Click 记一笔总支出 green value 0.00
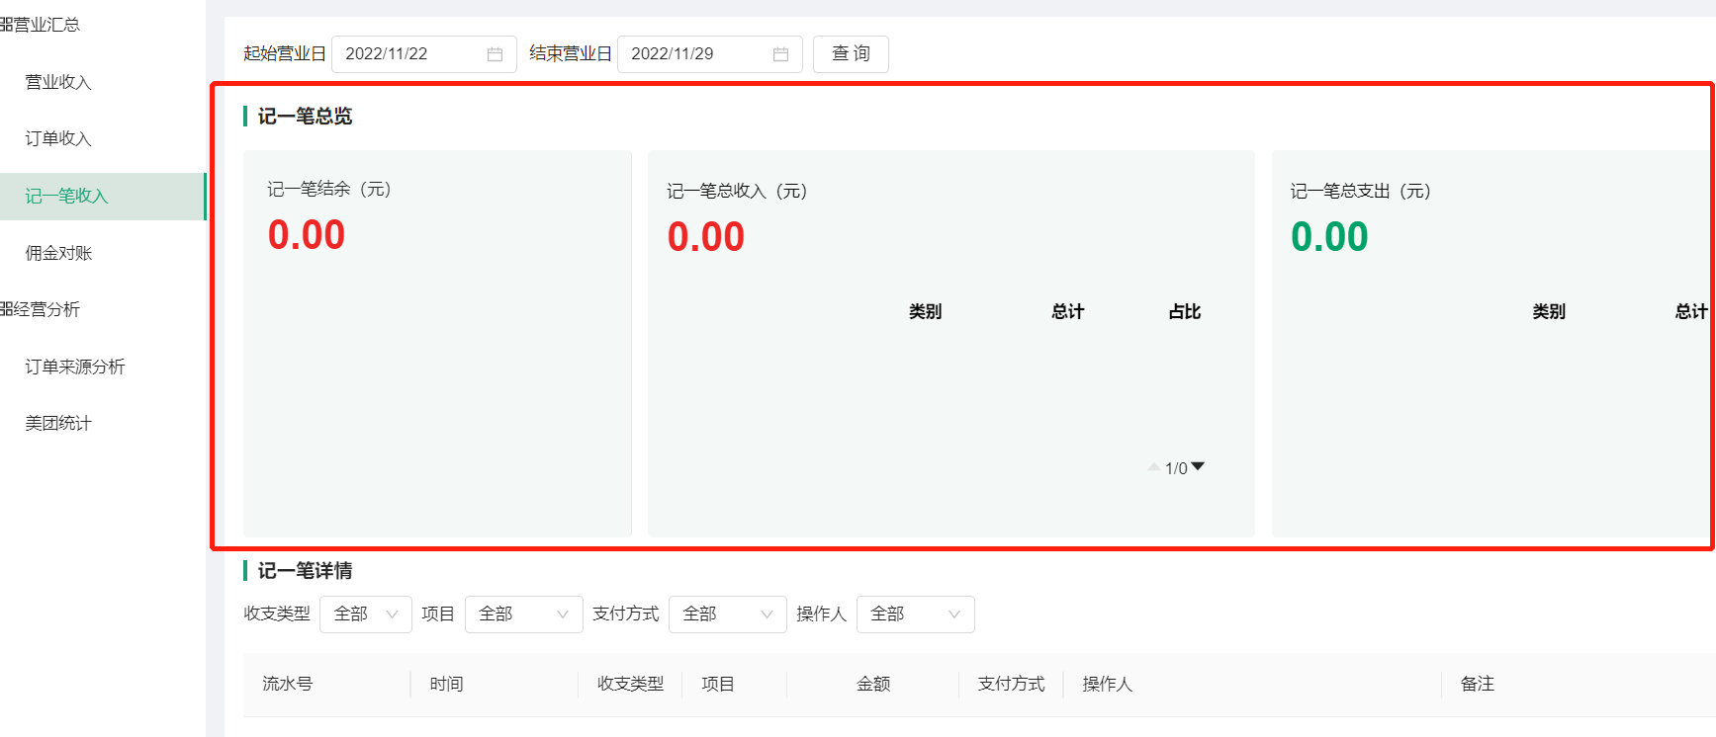 [x=1329, y=237]
